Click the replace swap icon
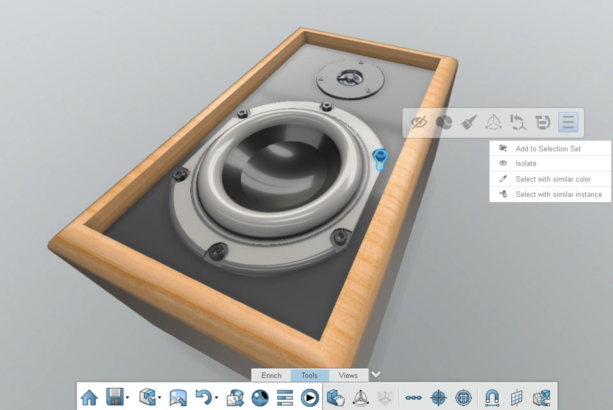Screen dimensions: 613x410 coord(543,123)
